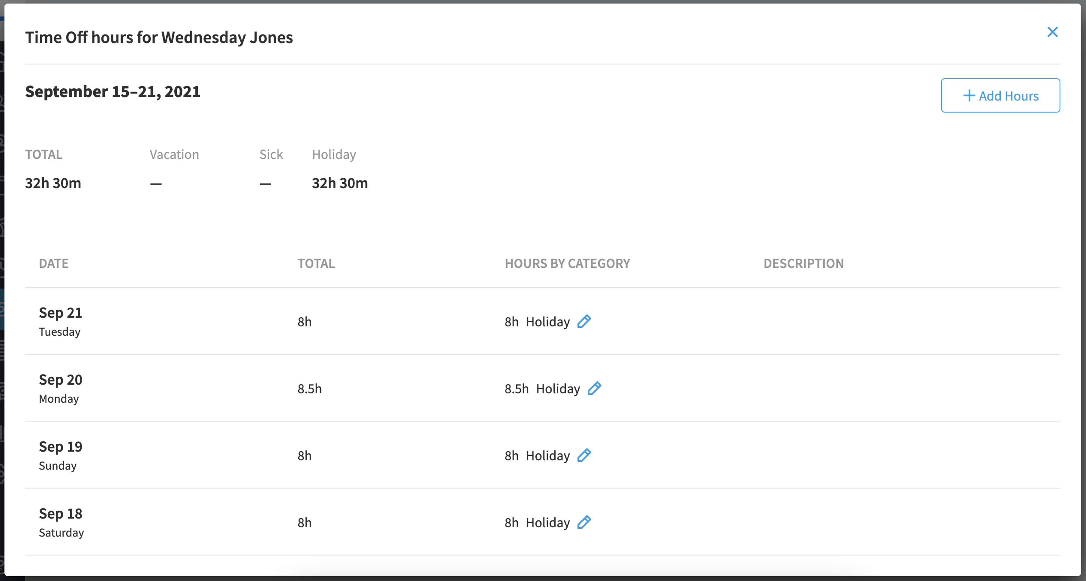Click the Holiday 32h 30m summary value
This screenshot has height=581, width=1086.
point(340,183)
